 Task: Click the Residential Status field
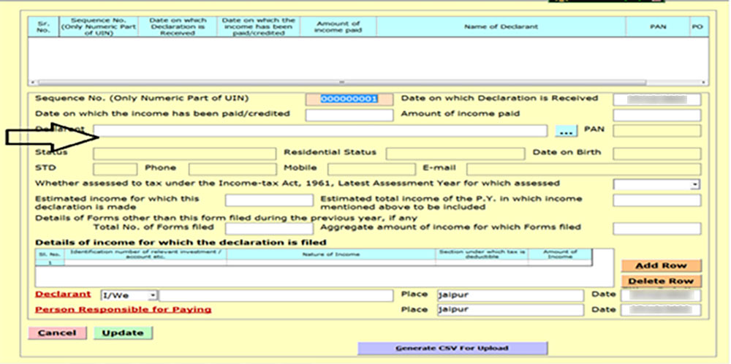pos(455,153)
